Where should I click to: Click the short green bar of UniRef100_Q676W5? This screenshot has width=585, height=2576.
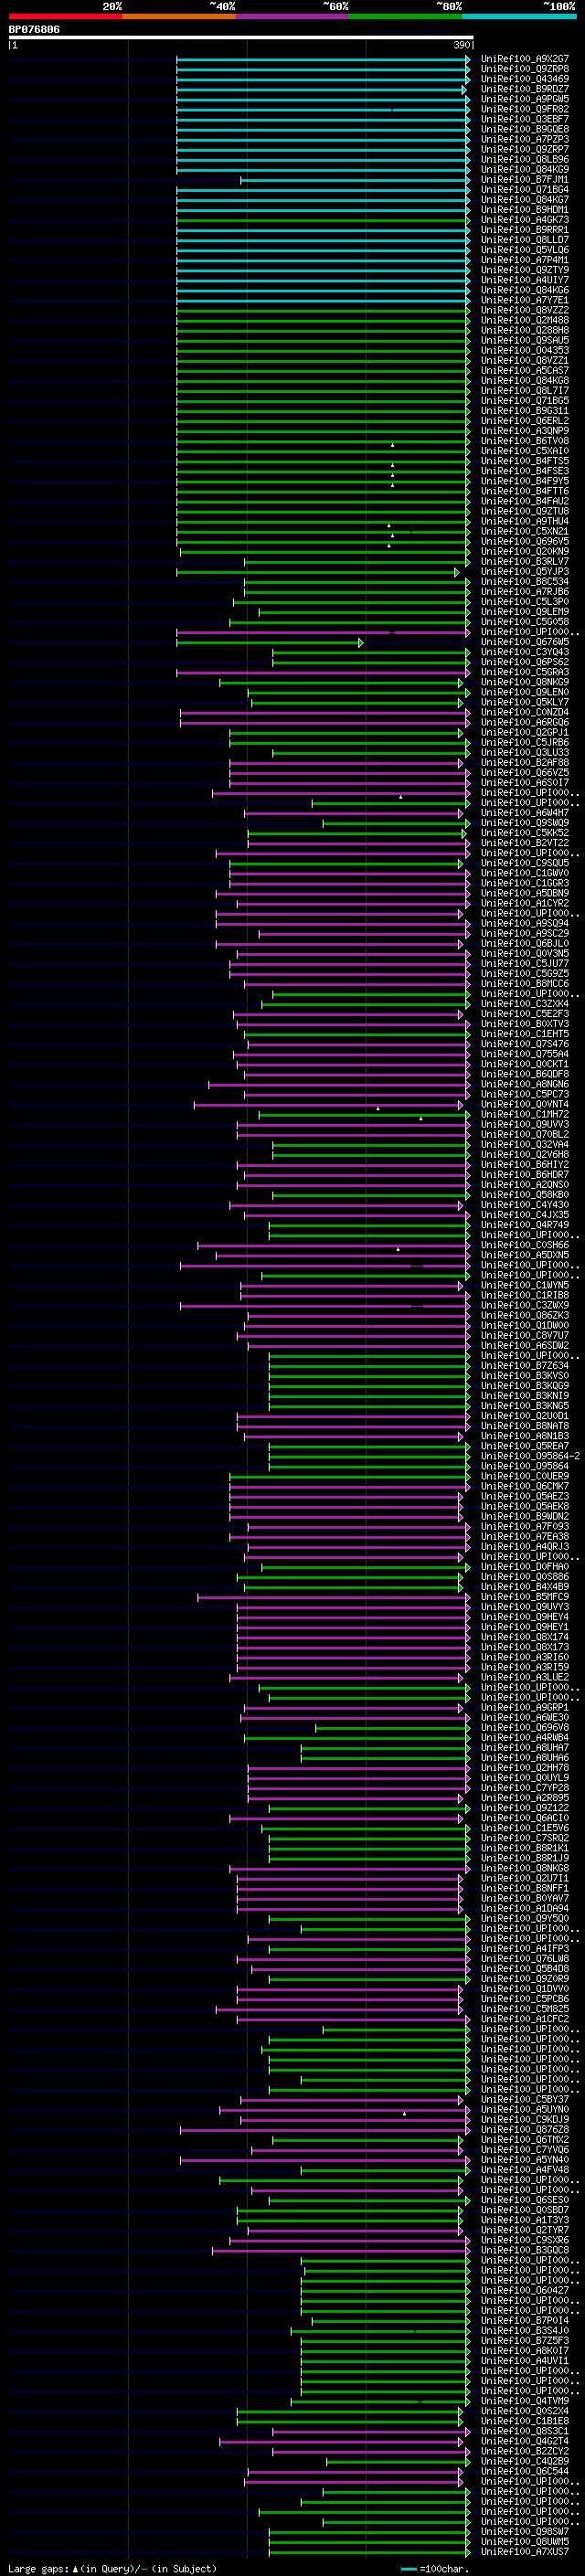tap(270, 643)
